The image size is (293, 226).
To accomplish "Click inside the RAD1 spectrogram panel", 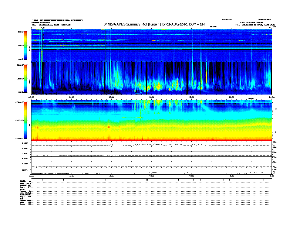I will (x=151, y=78).
